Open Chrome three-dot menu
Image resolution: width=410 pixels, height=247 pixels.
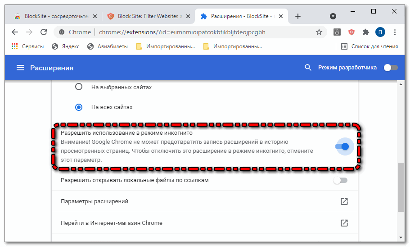pyautogui.click(x=395, y=32)
